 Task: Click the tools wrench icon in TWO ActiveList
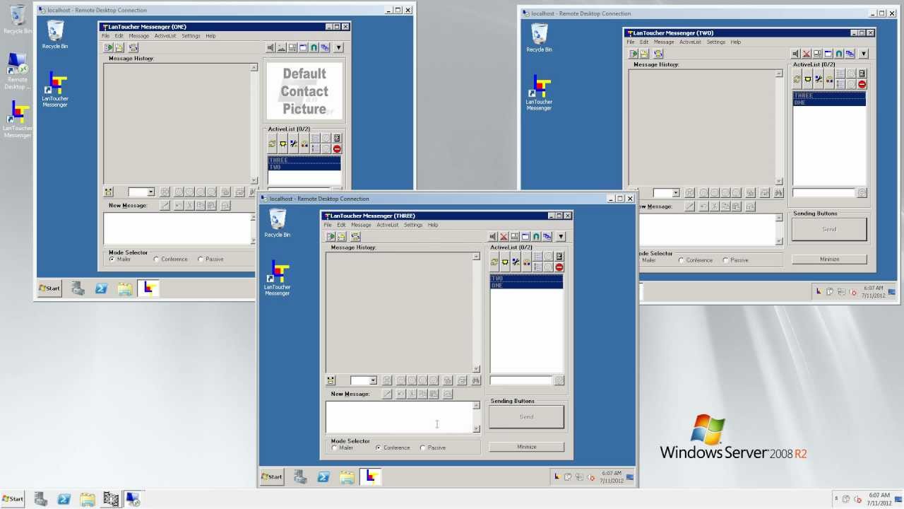tap(819, 79)
